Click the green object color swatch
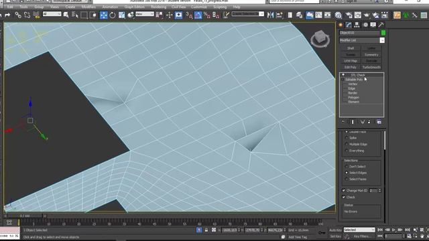 (383, 33)
